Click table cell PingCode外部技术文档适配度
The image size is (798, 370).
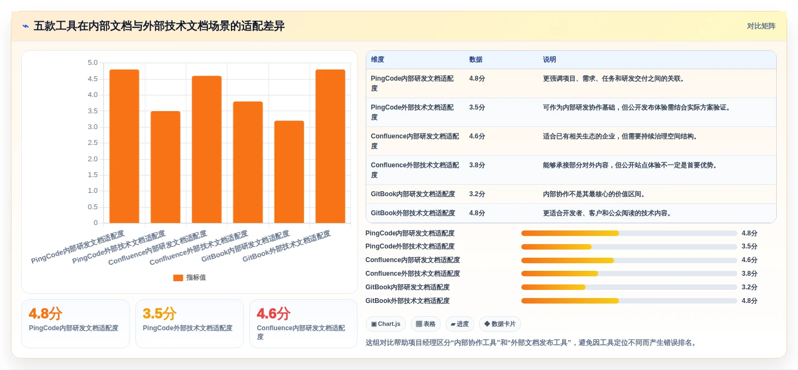click(415, 112)
